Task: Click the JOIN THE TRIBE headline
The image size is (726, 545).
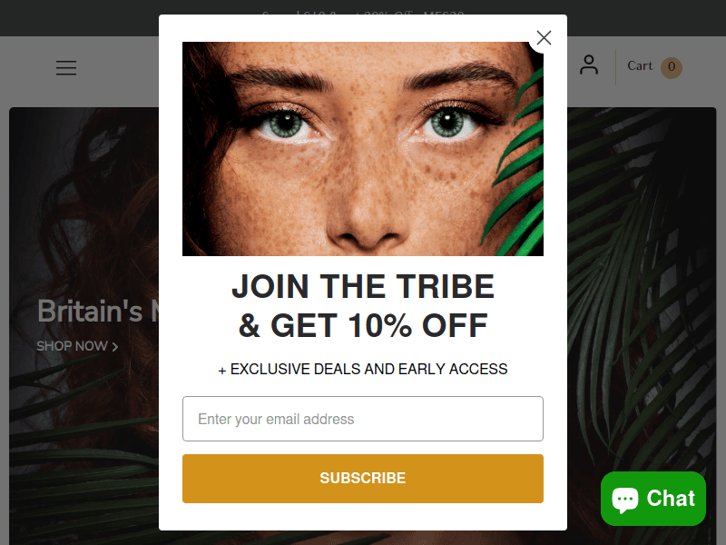Action: (x=362, y=286)
